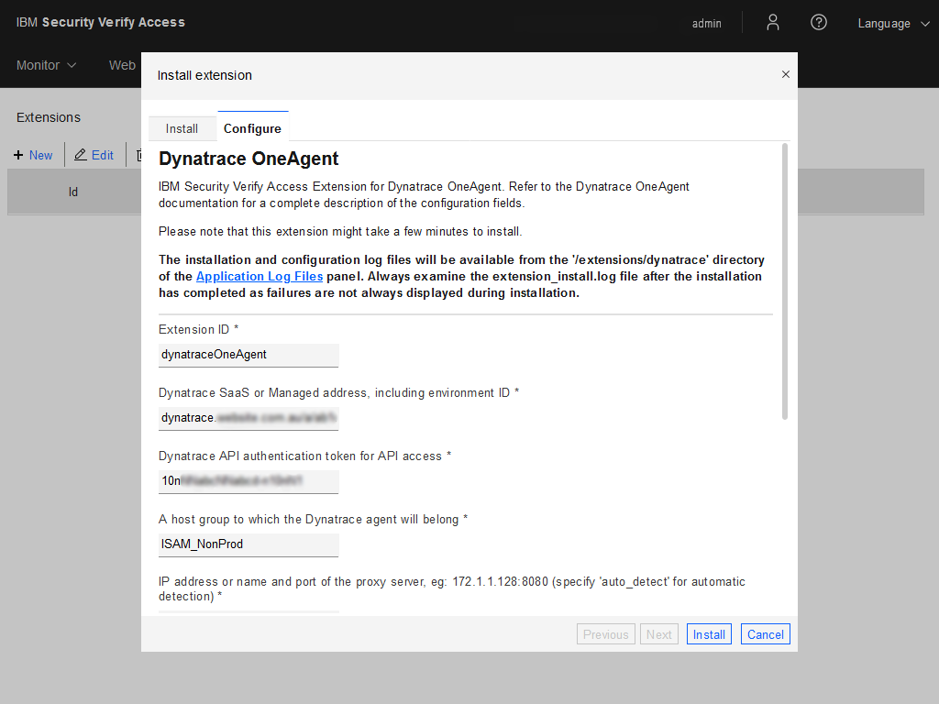Click the Dynatrace OneAgent heading
Viewport: 939px width, 704px height.
tap(249, 159)
